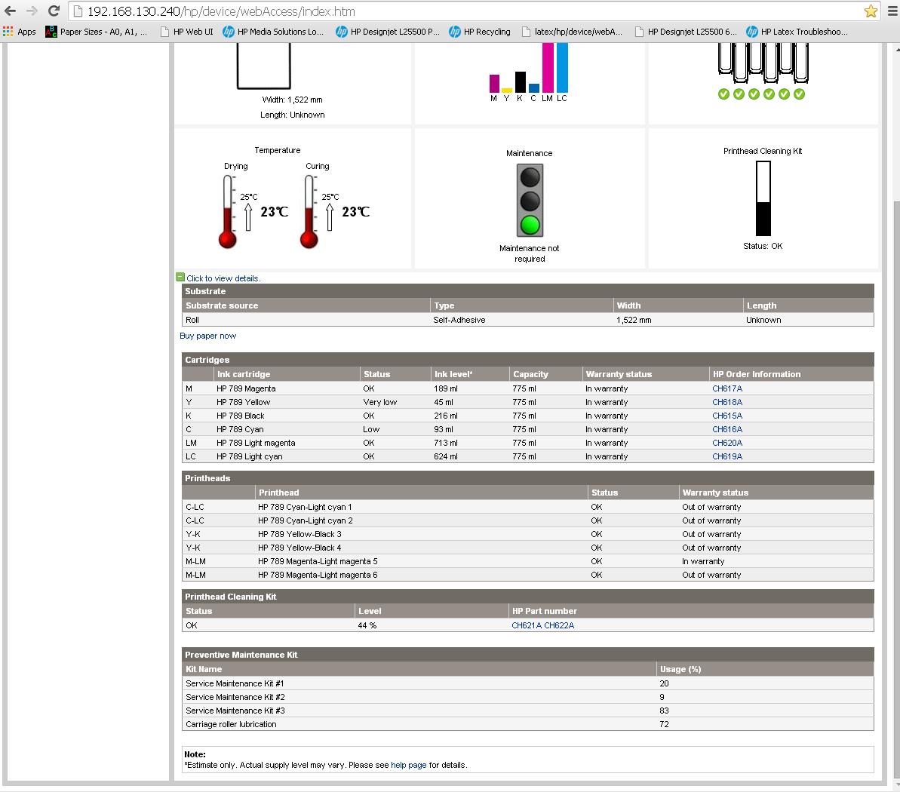900x792 pixels.
Task: Open the HP Web UI bookmark
Action: [x=187, y=32]
